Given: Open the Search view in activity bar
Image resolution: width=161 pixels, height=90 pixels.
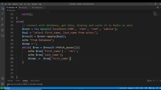Looking at the screenshot, I should 3,13.
